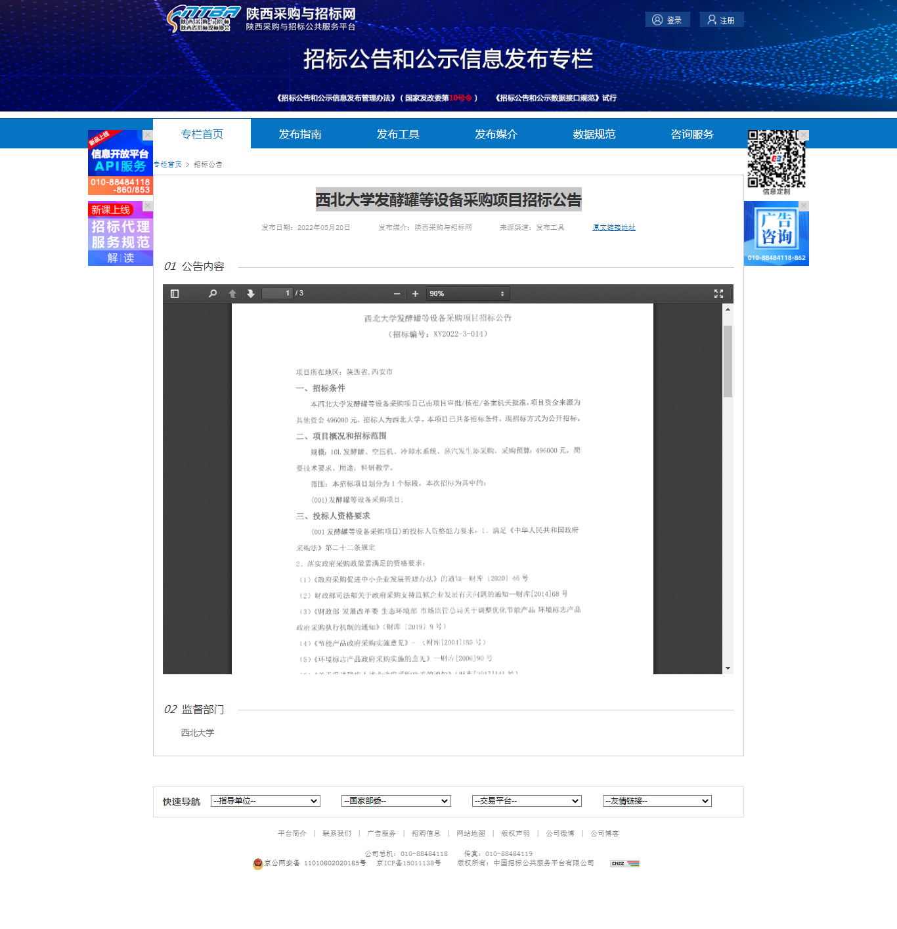
Task: Click the PDF page number field
Action: [277, 293]
